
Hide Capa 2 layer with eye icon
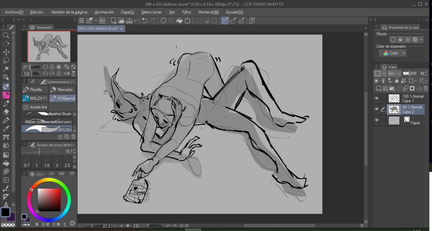click(377, 109)
